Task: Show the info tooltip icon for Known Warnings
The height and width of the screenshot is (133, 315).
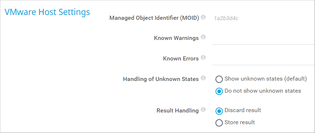Action: click(203, 37)
